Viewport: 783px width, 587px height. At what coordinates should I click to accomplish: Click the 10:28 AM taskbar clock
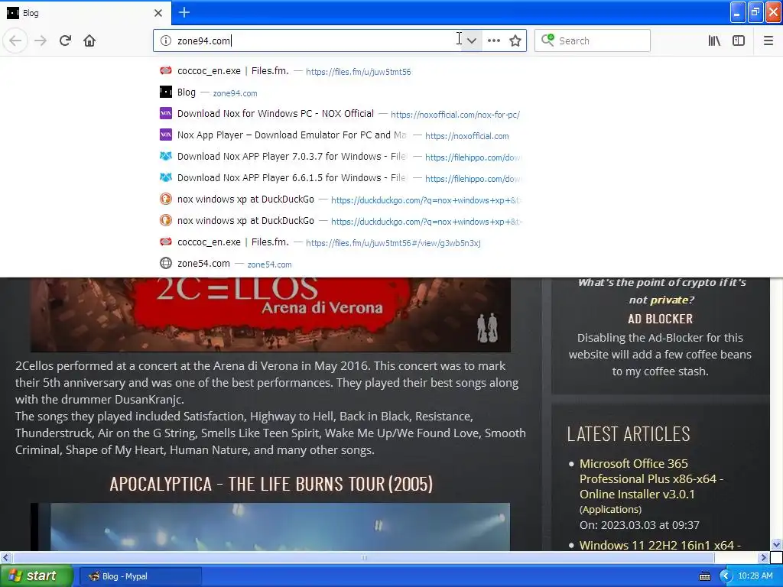click(755, 576)
